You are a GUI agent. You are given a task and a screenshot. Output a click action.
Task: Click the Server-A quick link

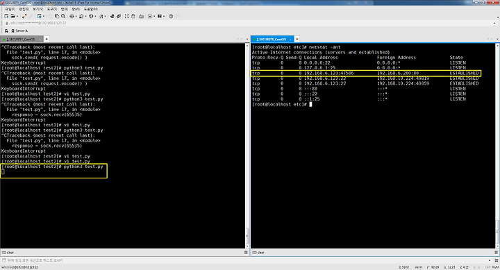click(x=19, y=31)
